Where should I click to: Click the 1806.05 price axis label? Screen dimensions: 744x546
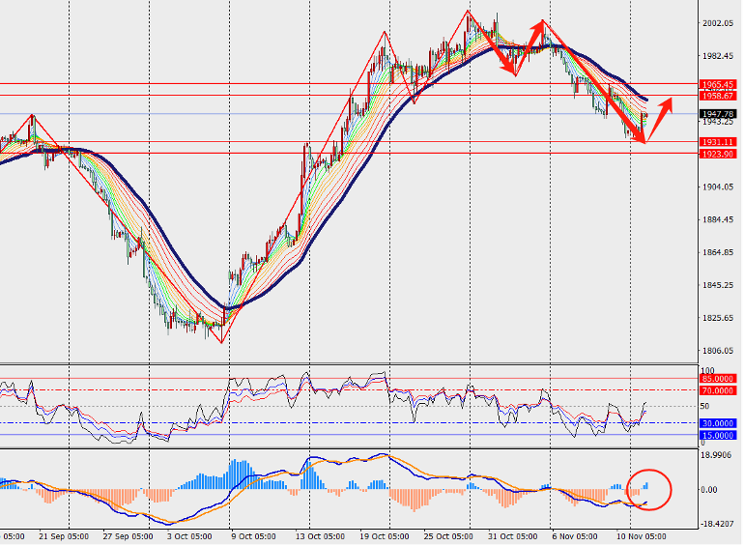click(717, 351)
